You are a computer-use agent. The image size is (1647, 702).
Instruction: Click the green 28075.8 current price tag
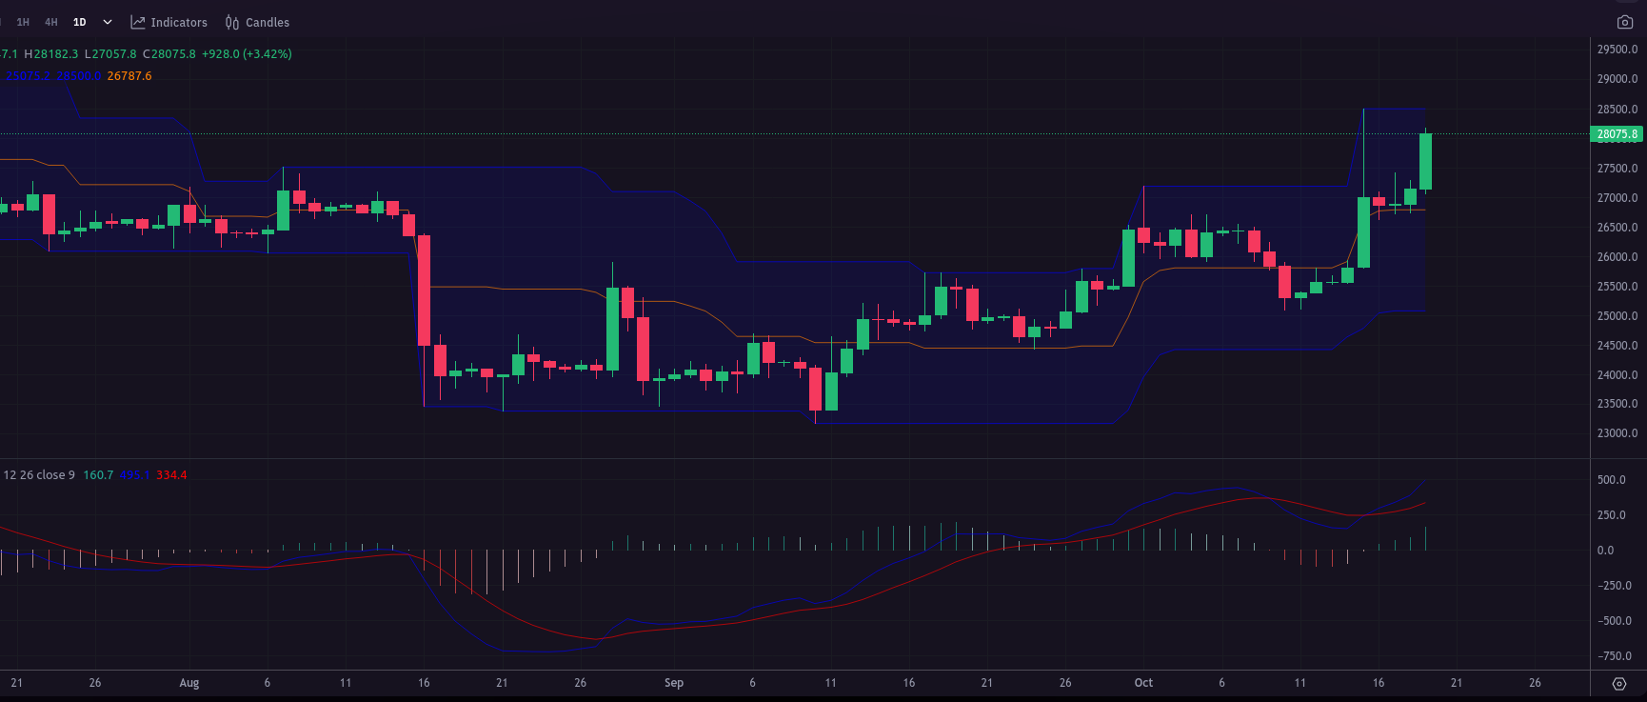pos(1617,134)
